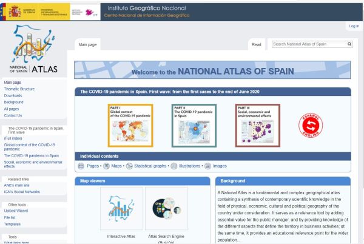Click the Map viewers panel heading

coord(143,181)
